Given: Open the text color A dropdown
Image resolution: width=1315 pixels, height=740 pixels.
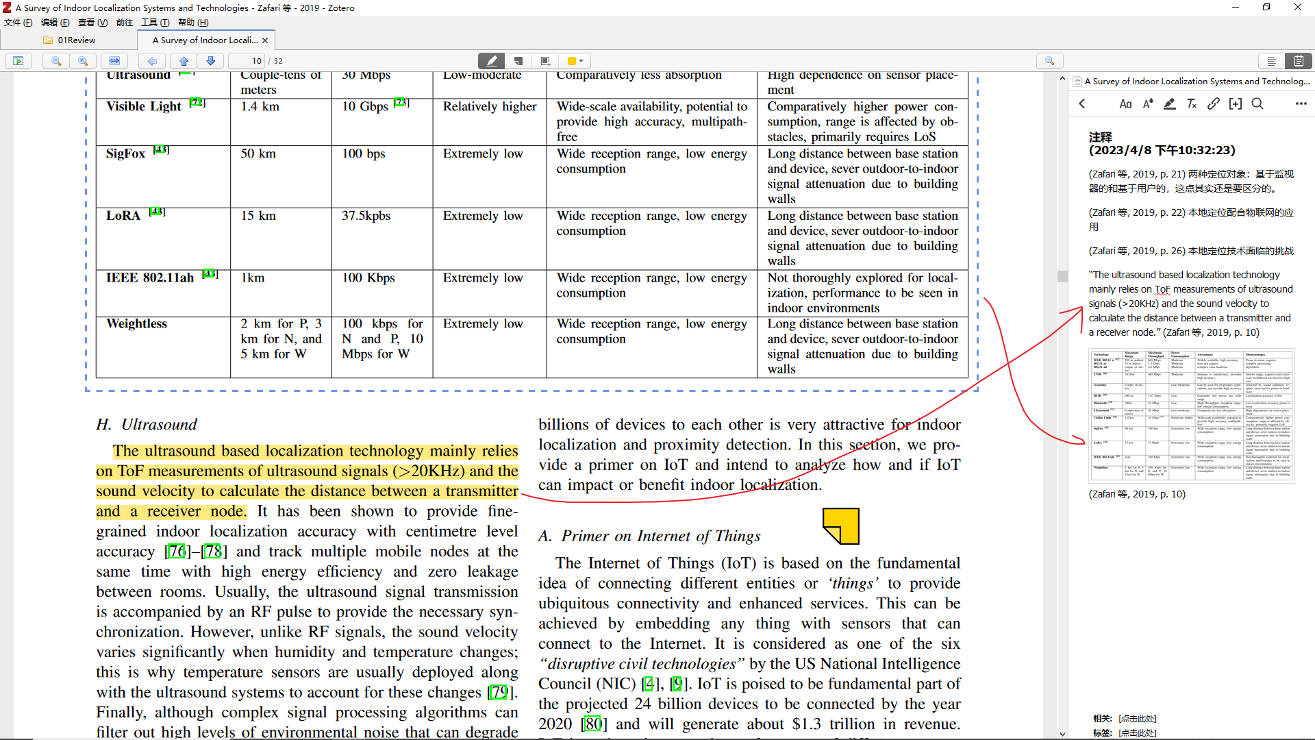Looking at the screenshot, I should pyautogui.click(x=1148, y=103).
